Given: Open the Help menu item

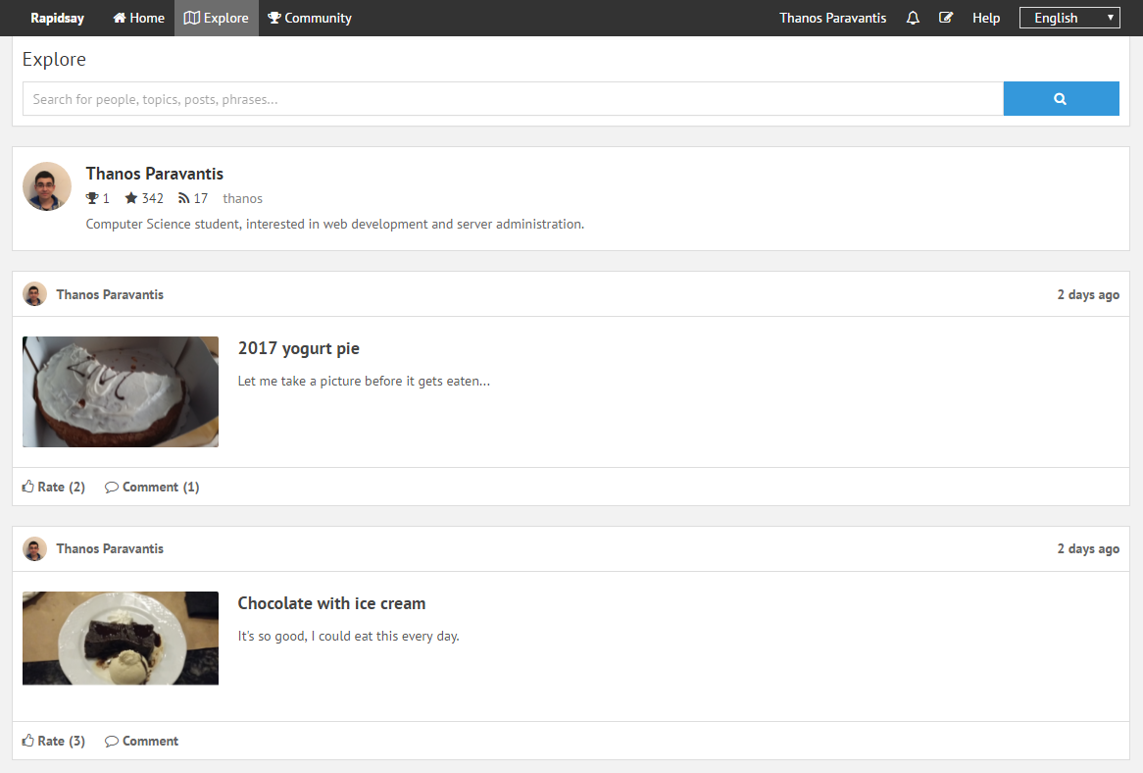Looking at the screenshot, I should [x=985, y=19].
